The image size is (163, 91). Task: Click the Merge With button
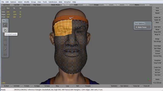157,32
